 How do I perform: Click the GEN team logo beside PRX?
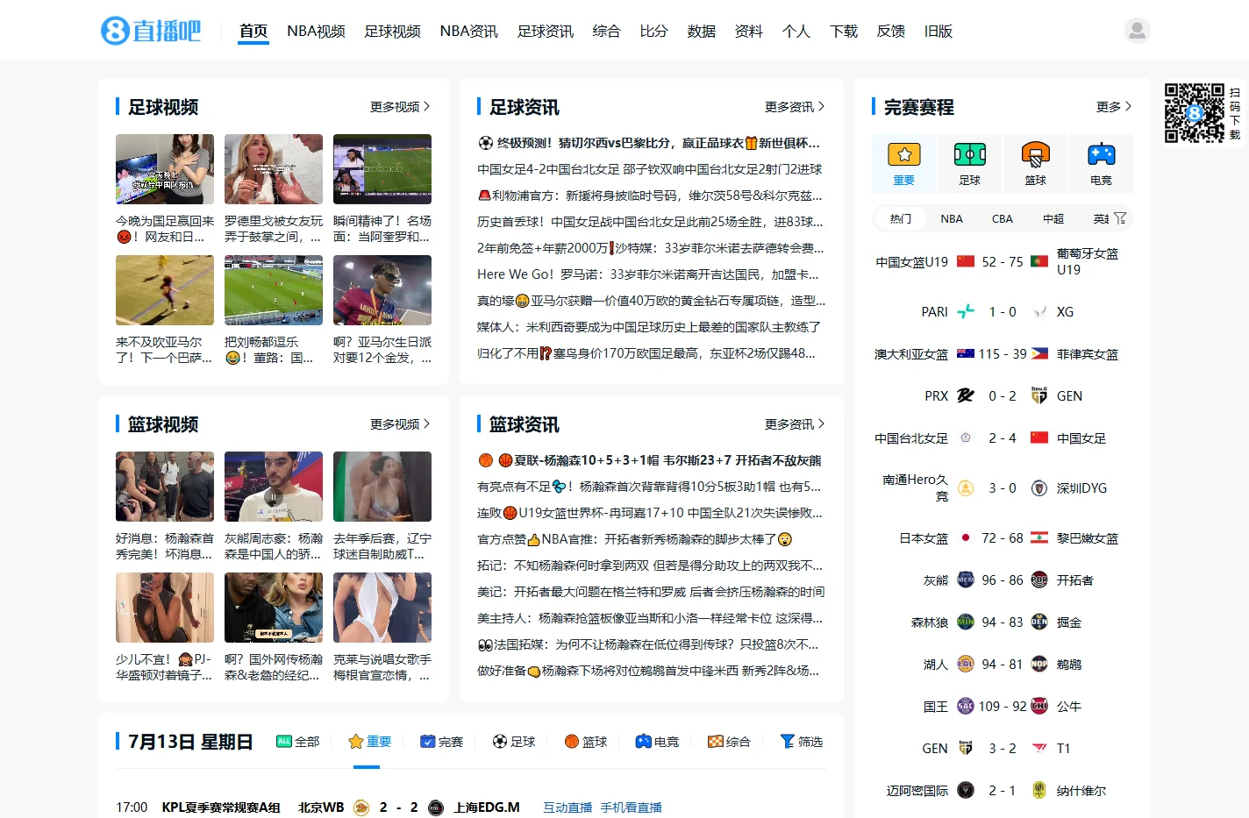(1039, 395)
